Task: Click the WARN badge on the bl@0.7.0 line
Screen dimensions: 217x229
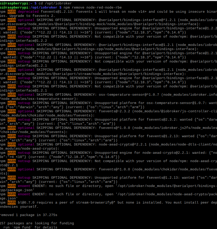Action: [11, 203]
